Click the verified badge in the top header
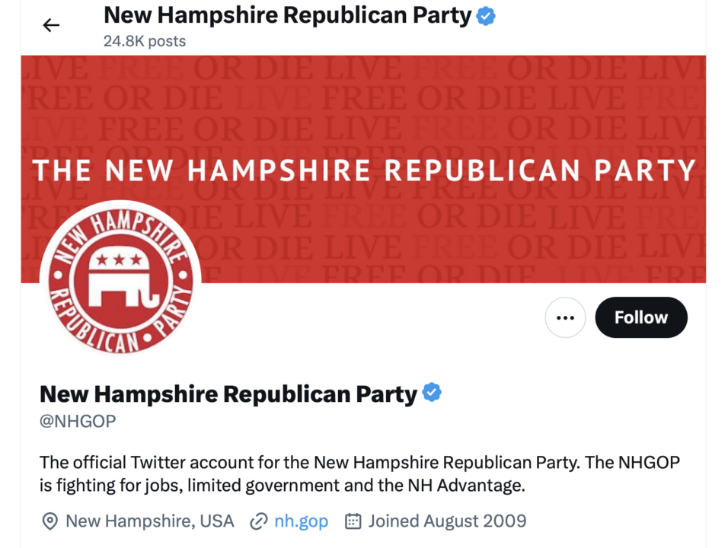Screen dimensions: 728x548 coord(486,16)
